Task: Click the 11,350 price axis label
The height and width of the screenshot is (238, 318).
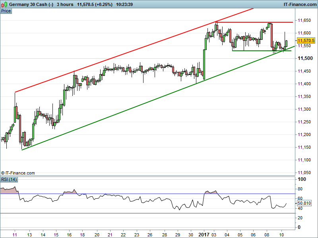Action: (304, 96)
